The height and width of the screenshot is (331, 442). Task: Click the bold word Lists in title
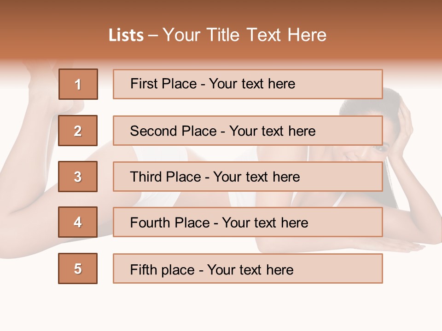(126, 35)
